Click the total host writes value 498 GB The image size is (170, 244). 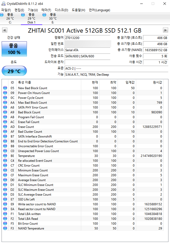tap(156, 44)
